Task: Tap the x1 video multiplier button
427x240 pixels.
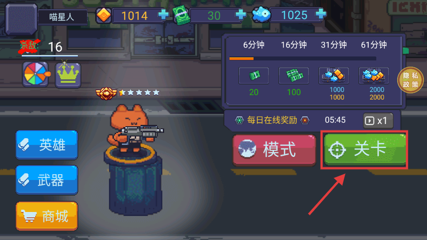Action: (x=378, y=120)
